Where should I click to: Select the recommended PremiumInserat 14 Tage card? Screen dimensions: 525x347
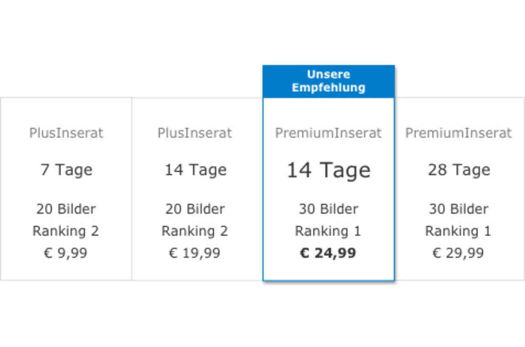(329, 189)
